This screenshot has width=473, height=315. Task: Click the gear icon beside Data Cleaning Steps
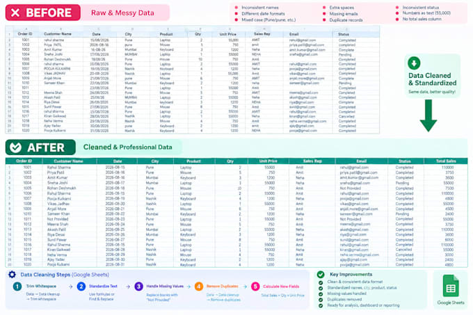12,275
